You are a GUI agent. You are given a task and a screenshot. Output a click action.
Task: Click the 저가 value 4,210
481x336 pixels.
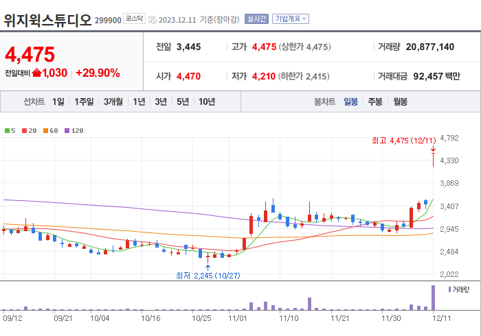[x=264, y=76]
